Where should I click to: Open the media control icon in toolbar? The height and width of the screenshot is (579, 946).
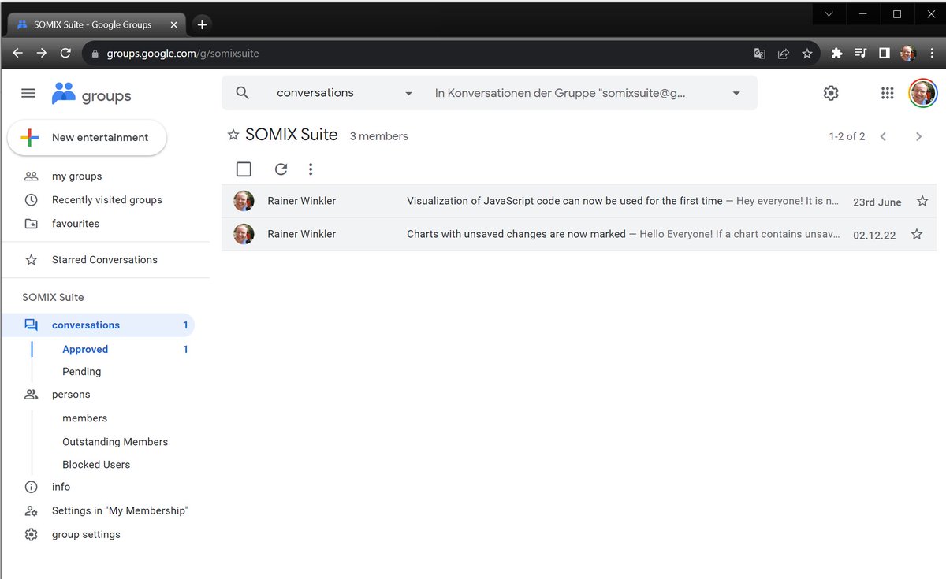point(861,54)
